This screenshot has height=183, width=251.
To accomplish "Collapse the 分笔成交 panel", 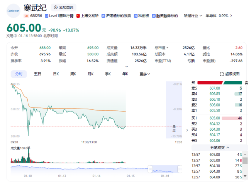I will (x=220, y=148).
